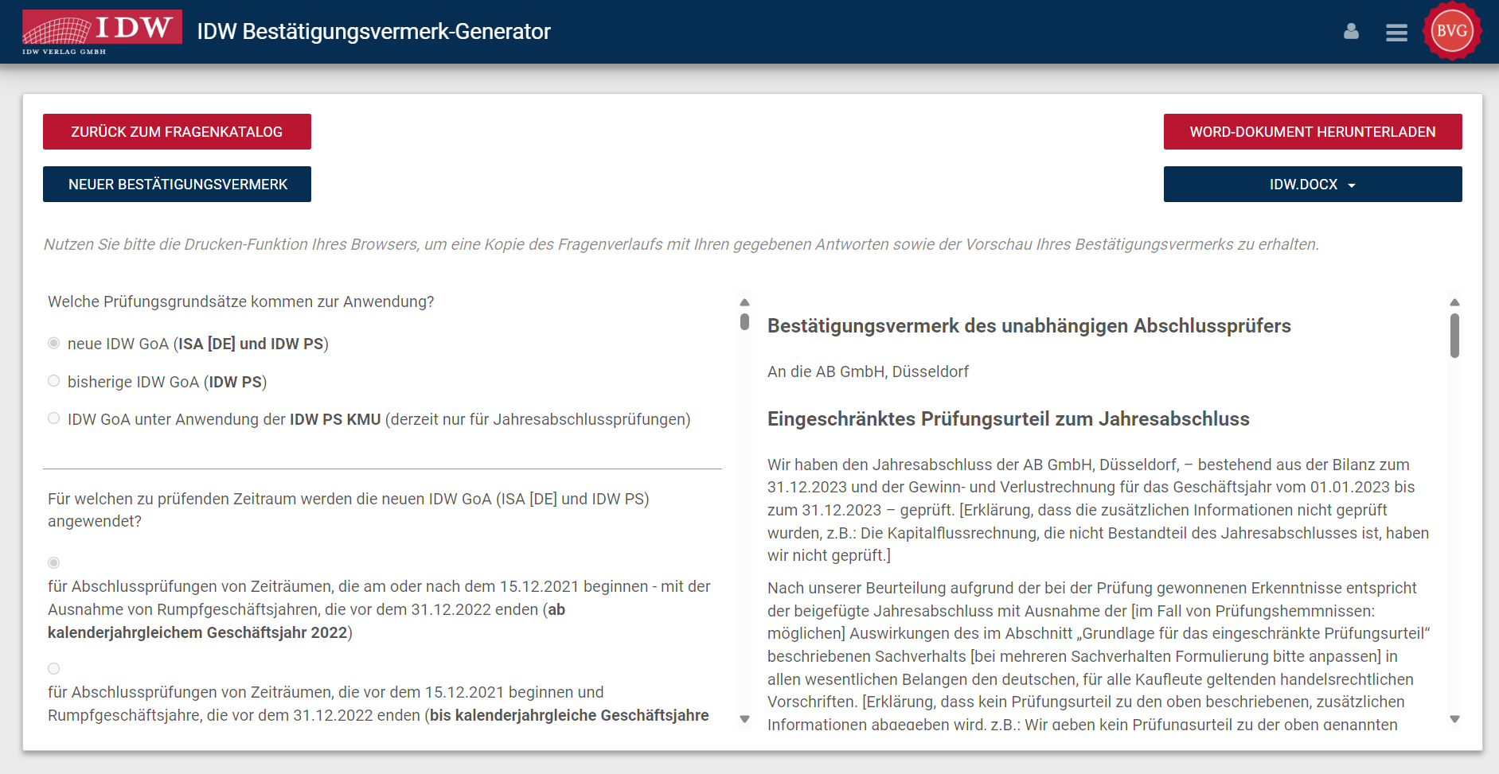Download the Word-Dokument

pyautogui.click(x=1313, y=132)
